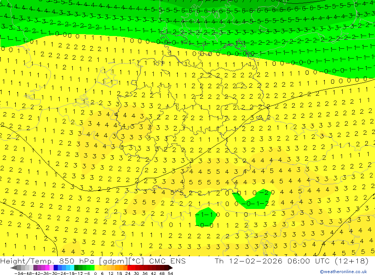Viewport: 375px width, 275px height.
Task: Click the bright red legend swatch above 24
Action: point(129,267)
